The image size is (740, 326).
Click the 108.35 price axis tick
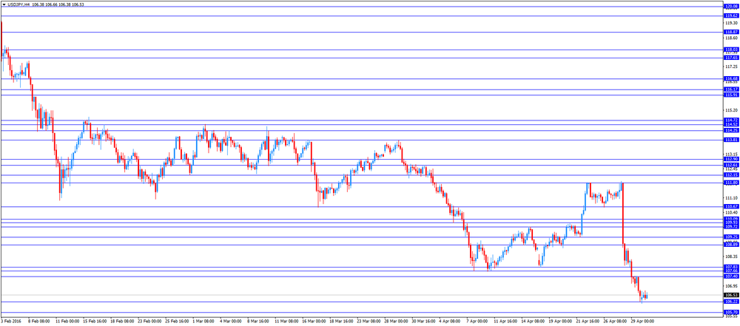pyautogui.click(x=731, y=257)
